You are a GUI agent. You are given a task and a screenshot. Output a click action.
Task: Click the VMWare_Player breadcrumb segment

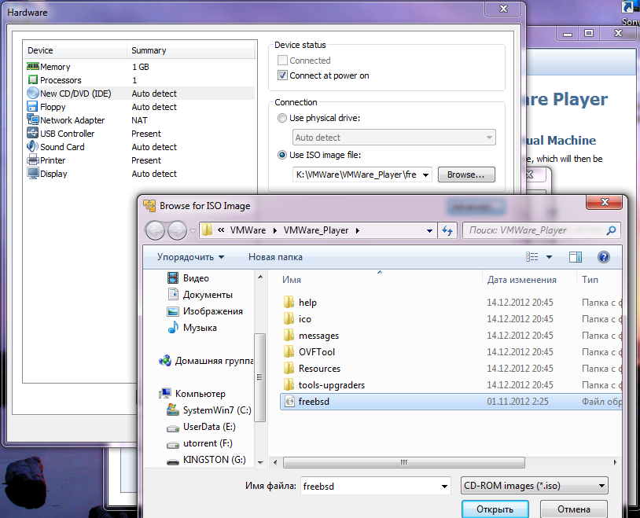pos(316,230)
